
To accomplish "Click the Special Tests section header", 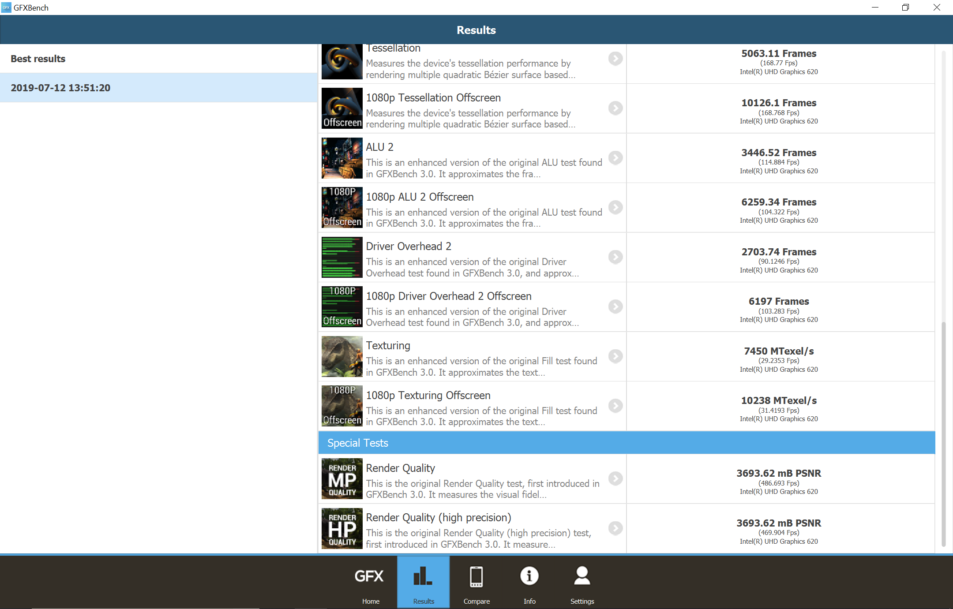I will tap(627, 443).
